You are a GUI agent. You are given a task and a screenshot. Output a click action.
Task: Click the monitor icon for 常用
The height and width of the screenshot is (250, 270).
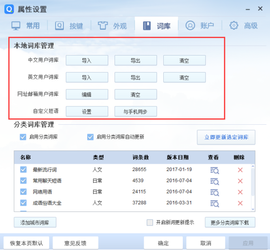point(16,26)
